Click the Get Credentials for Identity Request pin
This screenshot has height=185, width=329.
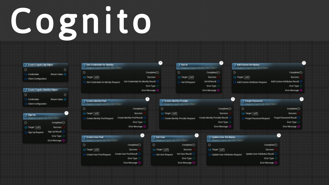84,82
